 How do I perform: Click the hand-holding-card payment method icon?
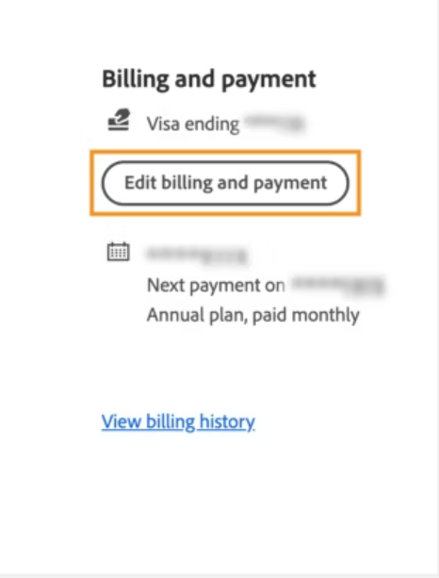tap(119, 120)
